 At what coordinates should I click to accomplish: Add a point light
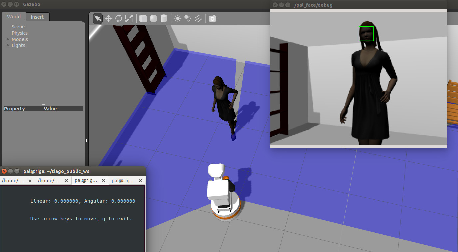(178, 19)
